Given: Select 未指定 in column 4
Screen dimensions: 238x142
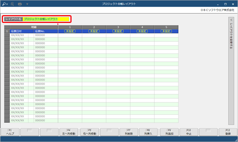Looking at the screenshot, I should tap(142, 31).
